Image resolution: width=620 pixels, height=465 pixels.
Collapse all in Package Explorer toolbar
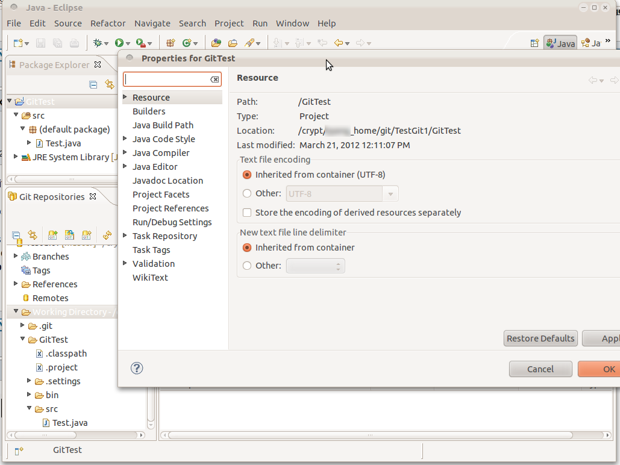(x=93, y=84)
